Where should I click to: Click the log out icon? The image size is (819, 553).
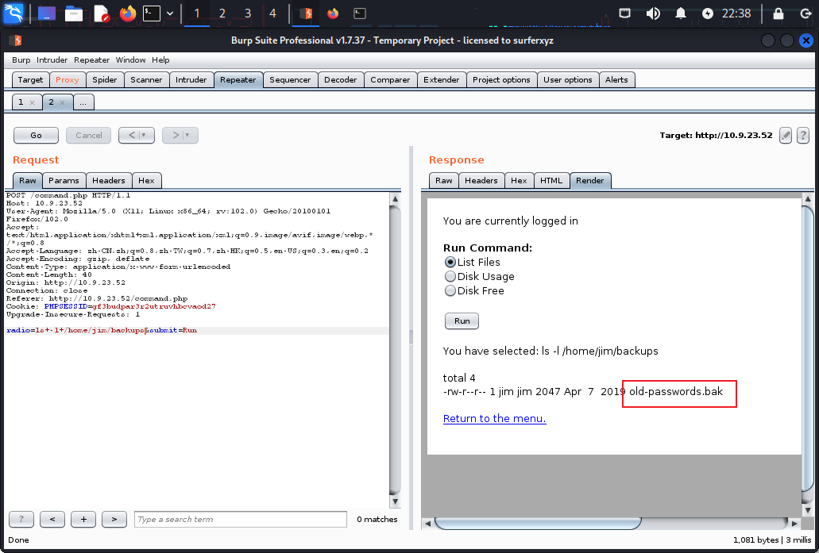pos(806,13)
